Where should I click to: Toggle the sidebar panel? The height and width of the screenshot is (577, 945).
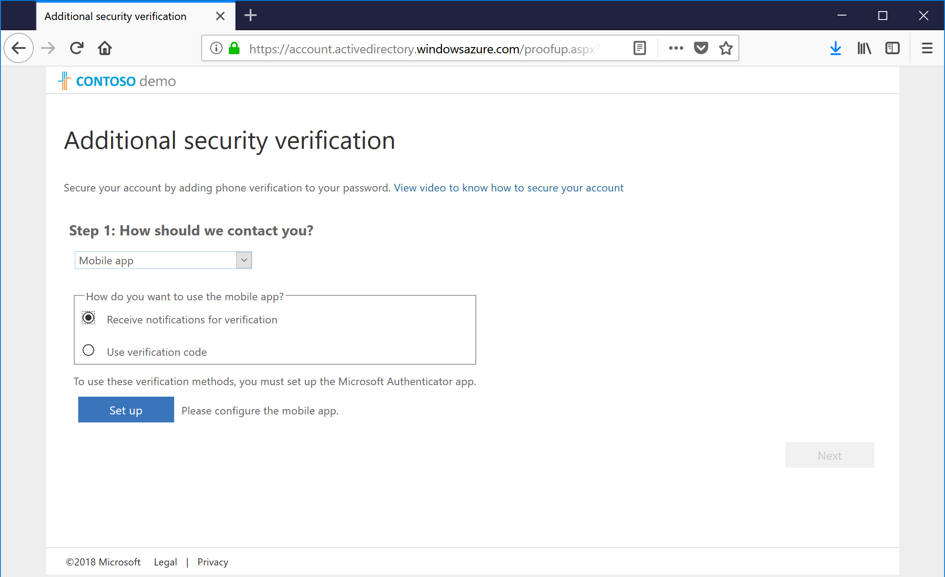[893, 48]
